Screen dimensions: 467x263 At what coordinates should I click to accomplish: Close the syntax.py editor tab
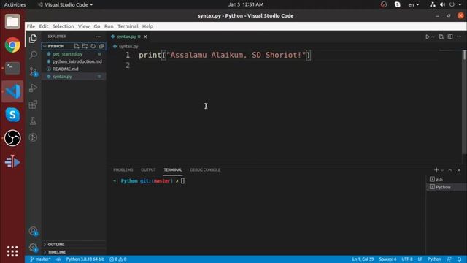point(145,37)
